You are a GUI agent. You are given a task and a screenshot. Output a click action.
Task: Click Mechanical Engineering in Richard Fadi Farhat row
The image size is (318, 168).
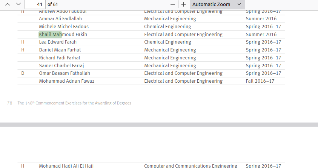coord(170,58)
